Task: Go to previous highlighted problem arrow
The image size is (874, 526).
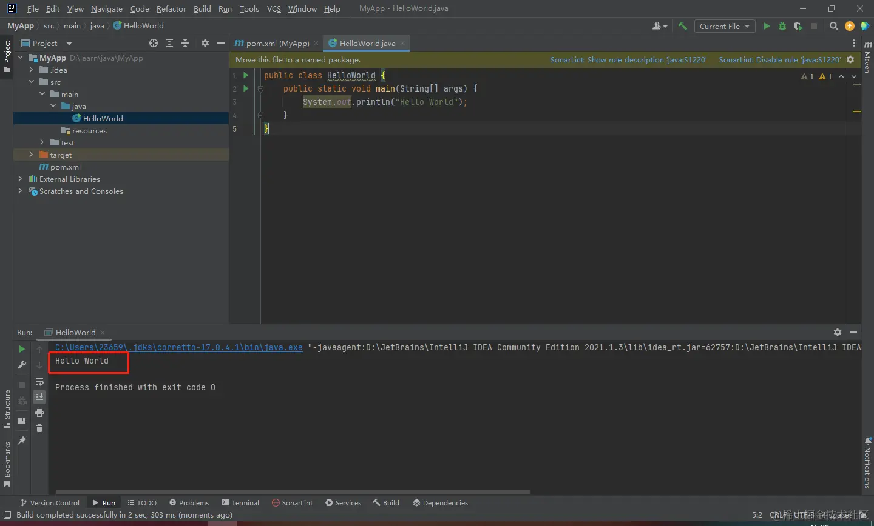Action: tap(841, 76)
